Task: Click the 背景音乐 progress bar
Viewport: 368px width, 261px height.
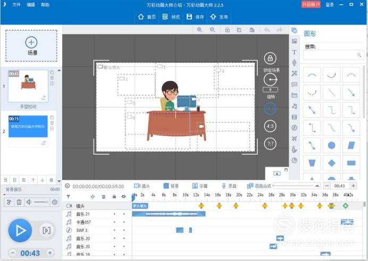Action: click(31, 195)
